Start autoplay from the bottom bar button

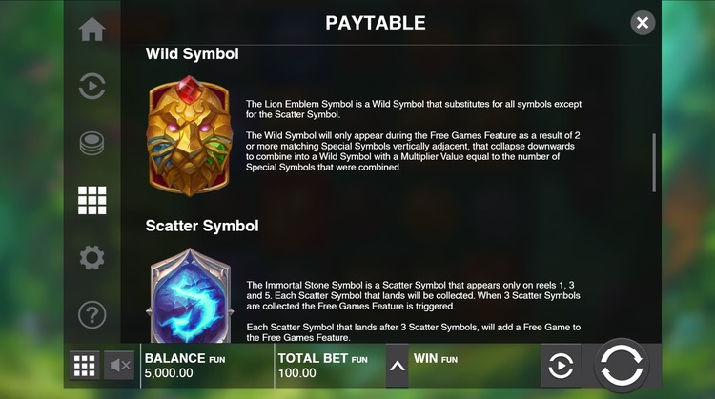(561, 366)
